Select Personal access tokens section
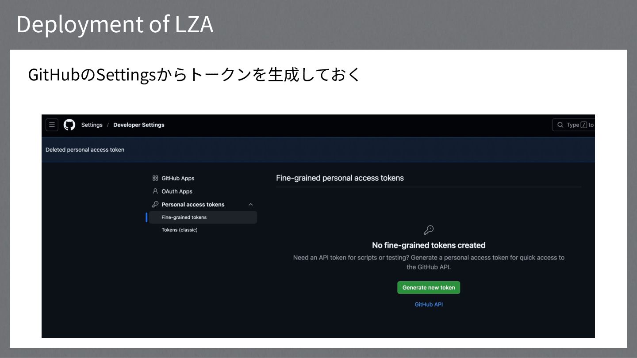 193,205
